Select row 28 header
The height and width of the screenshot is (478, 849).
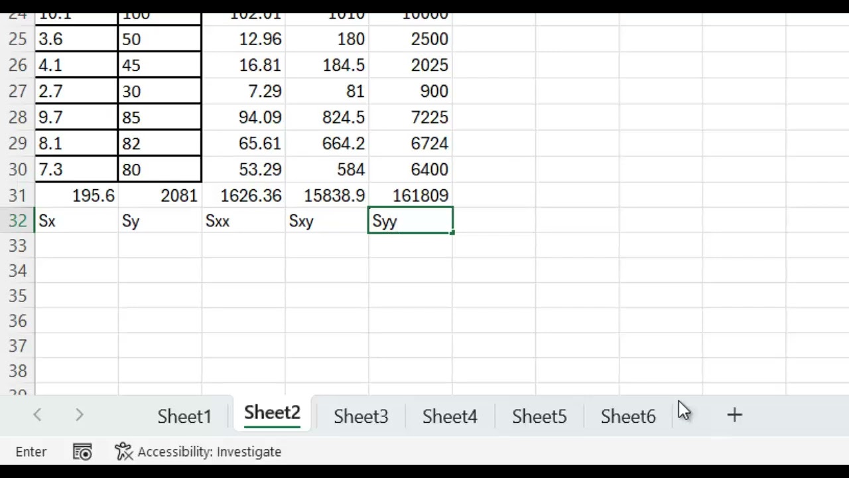click(x=17, y=118)
